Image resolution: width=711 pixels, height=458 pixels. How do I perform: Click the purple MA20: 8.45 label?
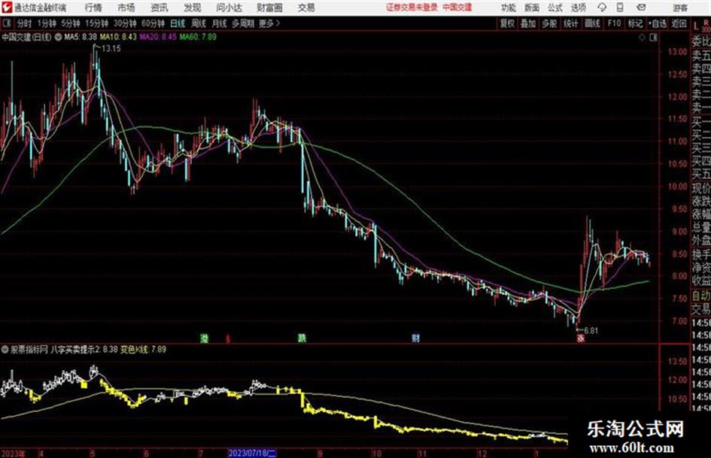[158, 37]
